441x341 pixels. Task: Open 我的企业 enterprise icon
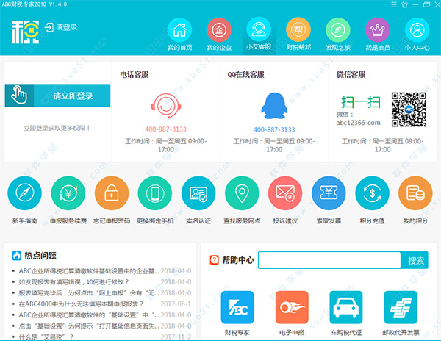[219, 30]
